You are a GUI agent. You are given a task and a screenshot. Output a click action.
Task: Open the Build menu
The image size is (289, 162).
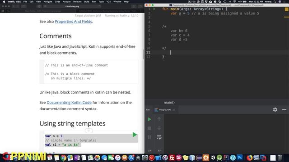point(87,2)
